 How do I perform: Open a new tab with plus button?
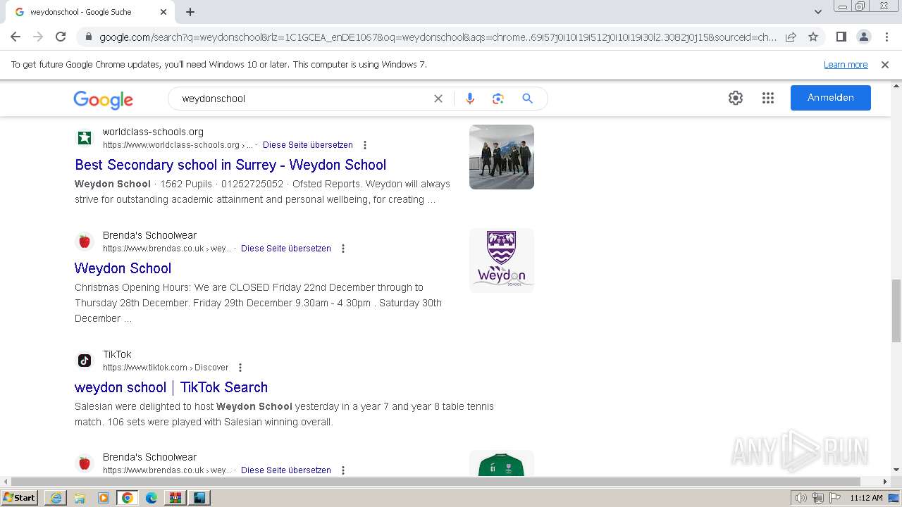(190, 12)
